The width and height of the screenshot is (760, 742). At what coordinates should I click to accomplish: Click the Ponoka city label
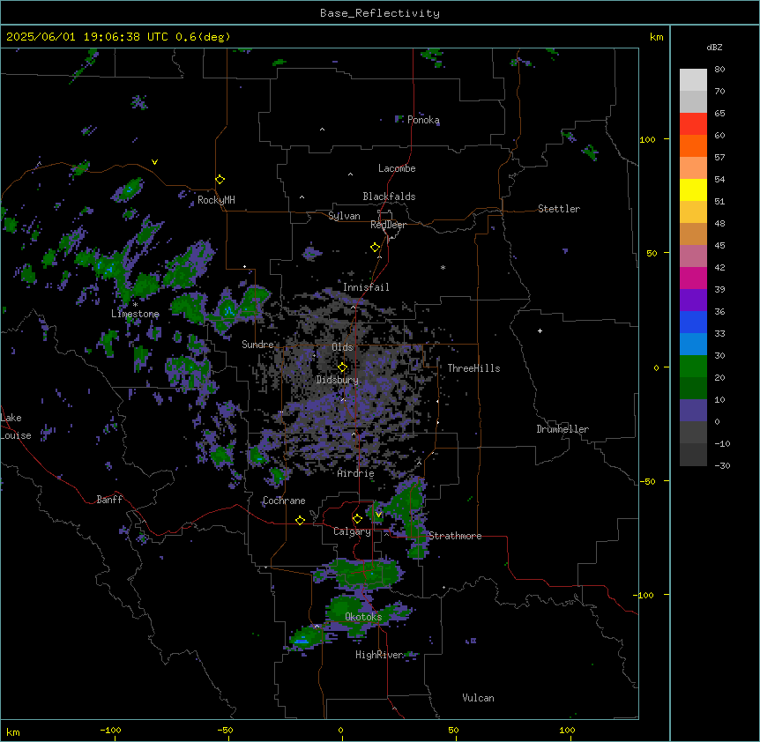[423, 120]
